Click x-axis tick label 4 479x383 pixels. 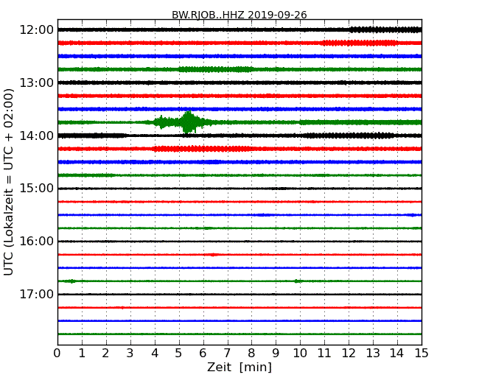coord(155,353)
